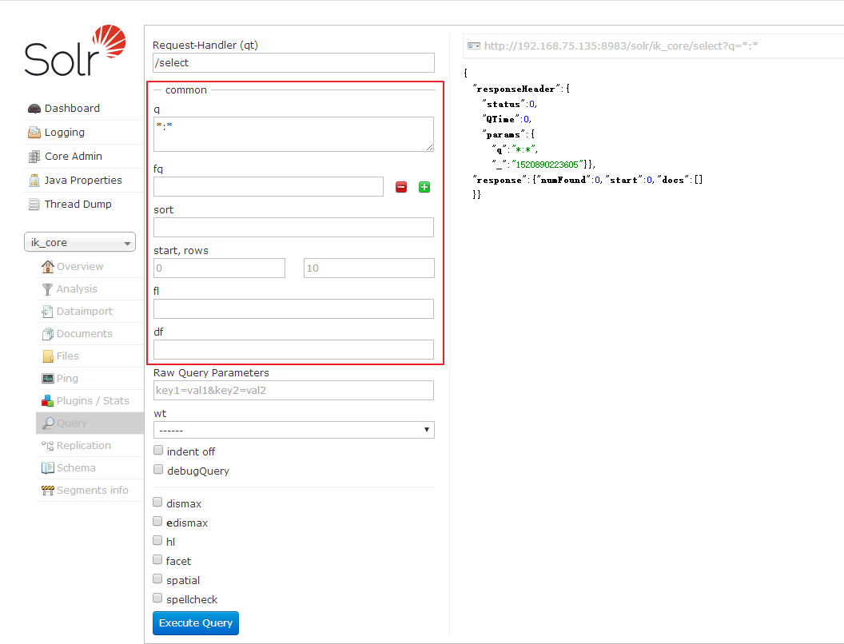Click the Plugins / Stats blocks icon
This screenshot has height=644, width=844.
point(48,401)
